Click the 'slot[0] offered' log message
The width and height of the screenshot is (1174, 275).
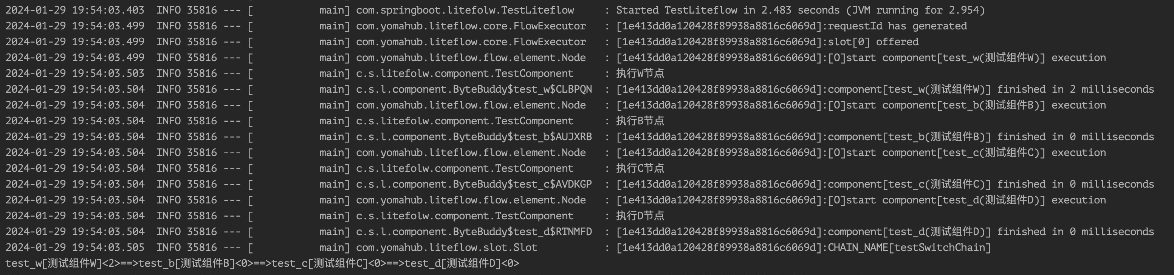[x=767, y=42]
